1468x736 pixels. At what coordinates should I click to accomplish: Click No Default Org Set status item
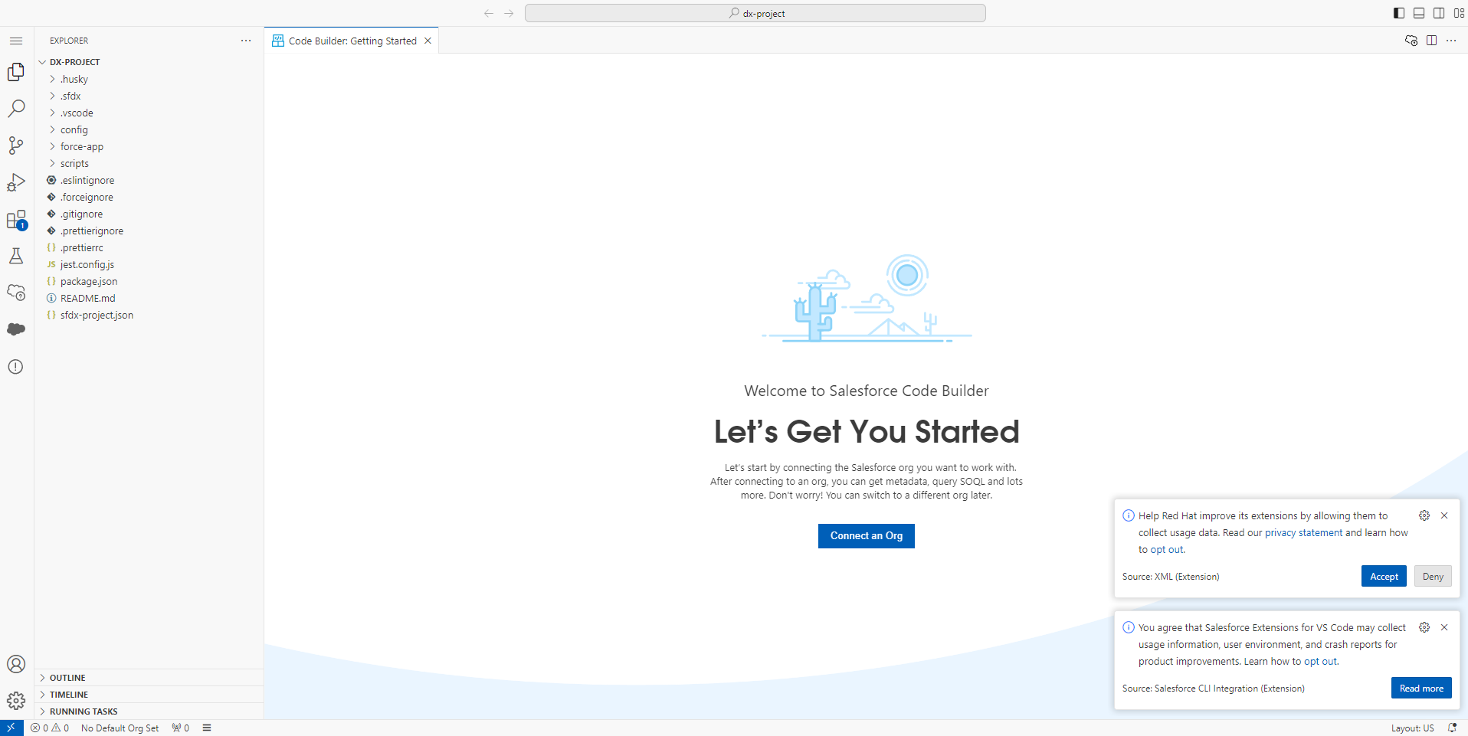120,728
